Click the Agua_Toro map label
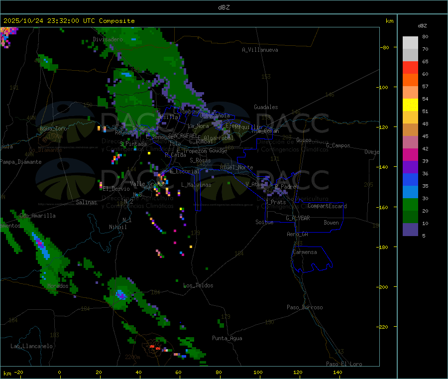The image size is (448, 379). tap(53, 128)
